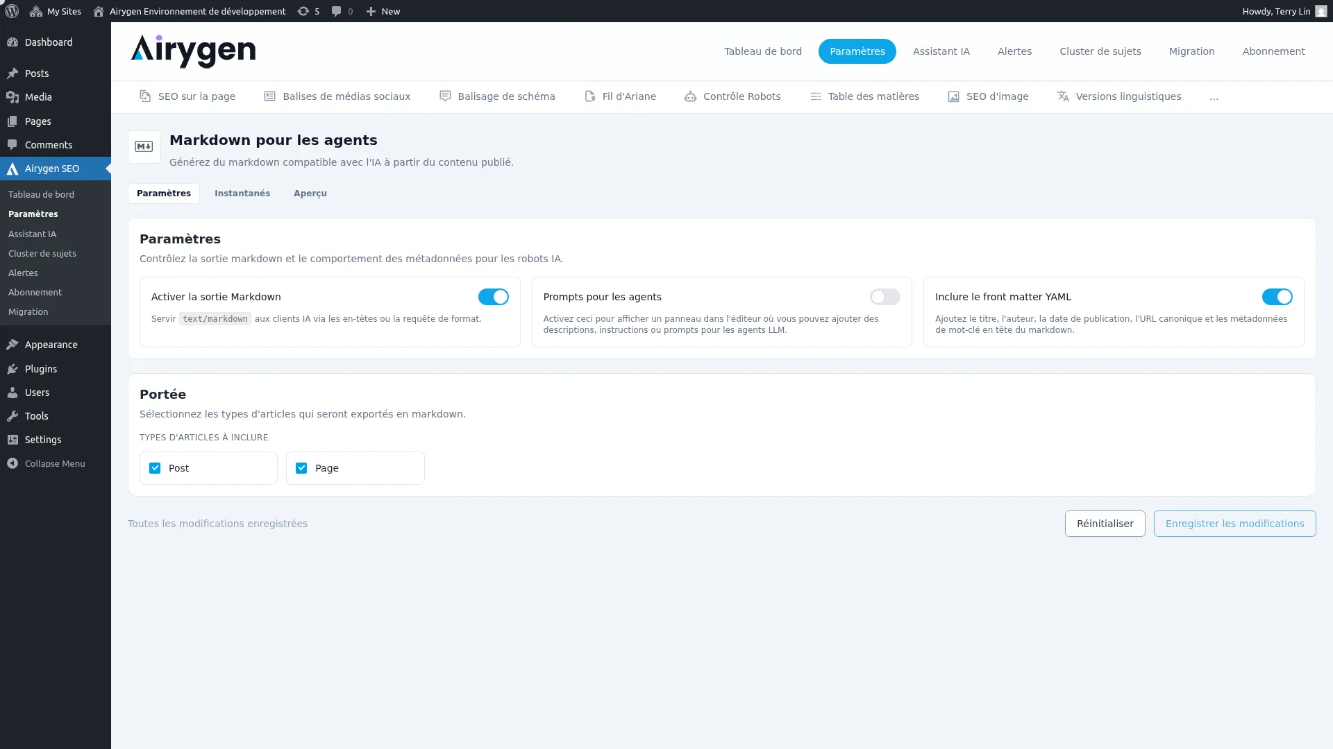Click the text/markdown code label

click(x=215, y=319)
